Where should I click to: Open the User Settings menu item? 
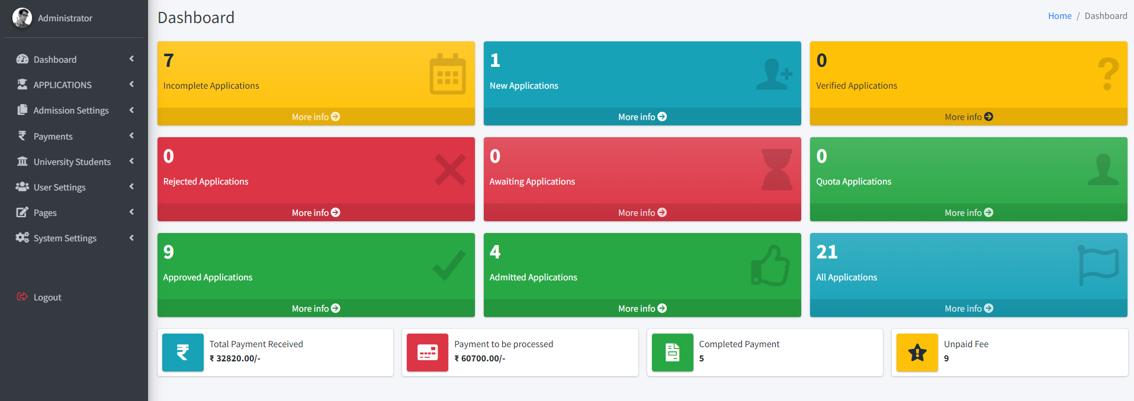(x=74, y=187)
